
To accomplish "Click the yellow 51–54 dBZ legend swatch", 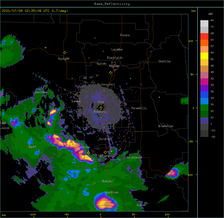I will (204, 56).
